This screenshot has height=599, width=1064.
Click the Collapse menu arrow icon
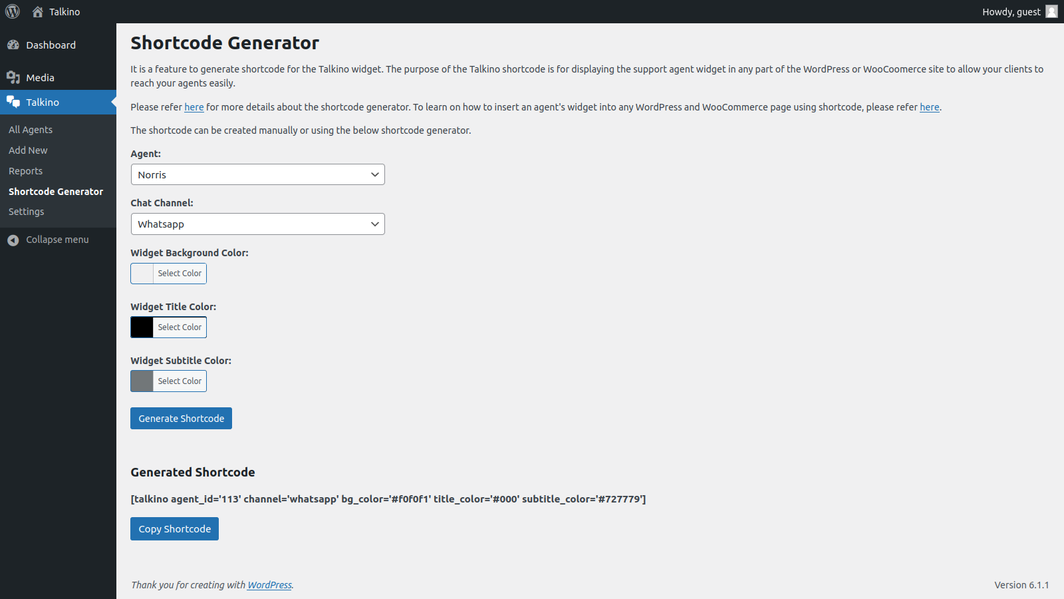(13, 240)
